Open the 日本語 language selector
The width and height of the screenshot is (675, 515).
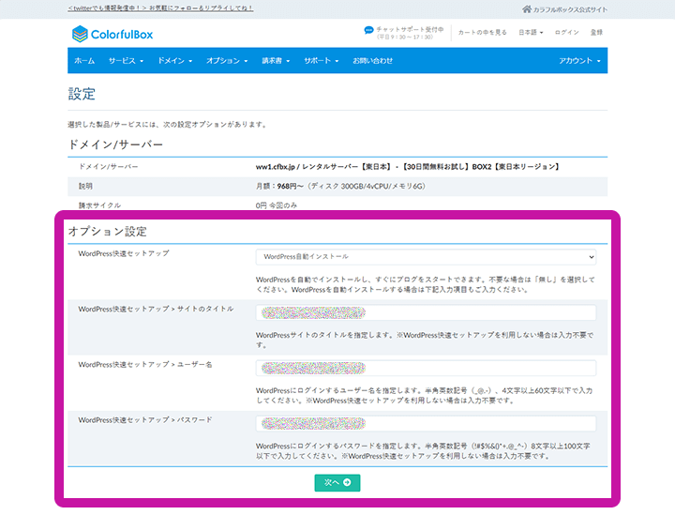click(532, 32)
